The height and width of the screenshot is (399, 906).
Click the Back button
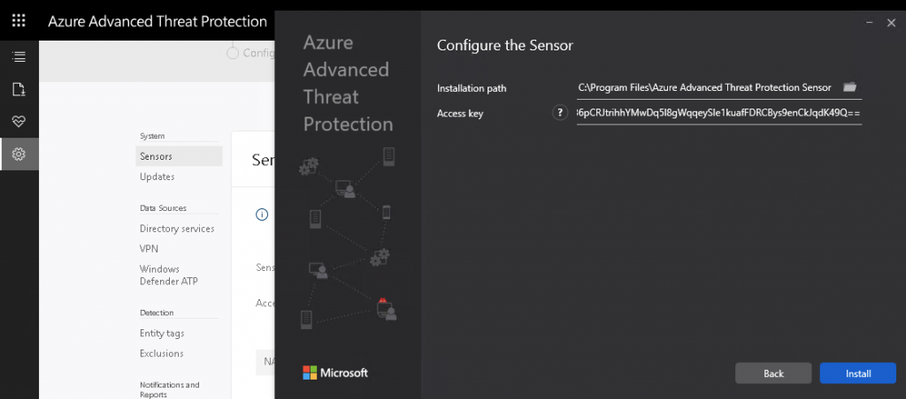pyautogui.click(x=773, y=373)
